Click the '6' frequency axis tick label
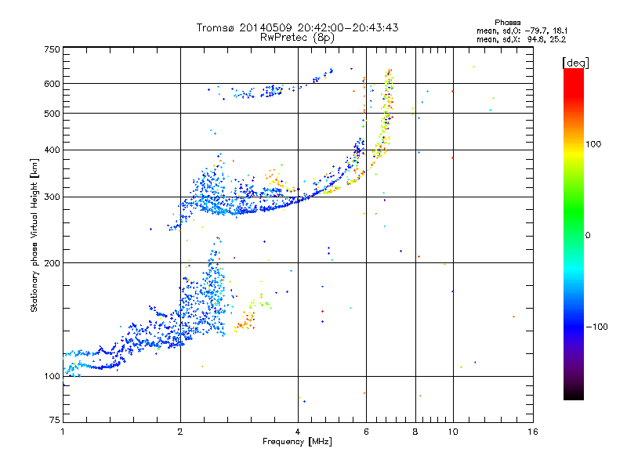Screen dimensions: 627x470 pos(366,432)
